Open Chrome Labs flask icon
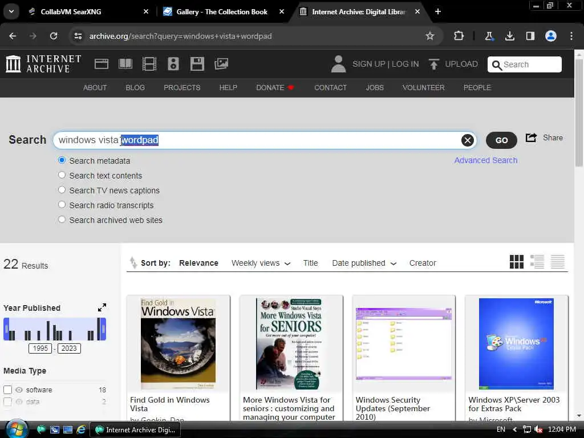Screen dimensions: 584x438 (x=489, y=36)
